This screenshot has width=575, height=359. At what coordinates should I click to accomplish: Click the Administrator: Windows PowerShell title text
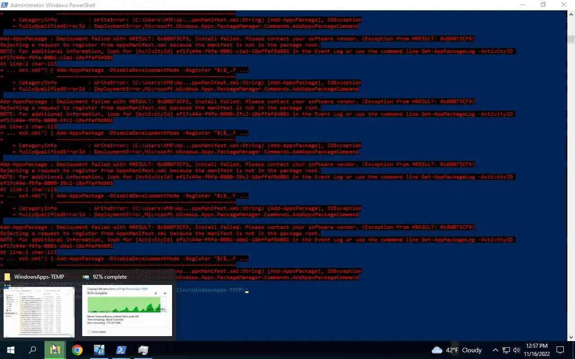[53, 5]
